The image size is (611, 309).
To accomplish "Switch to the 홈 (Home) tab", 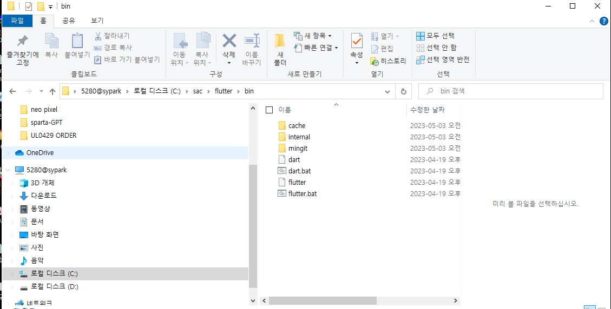I will [x=43, y=21].
